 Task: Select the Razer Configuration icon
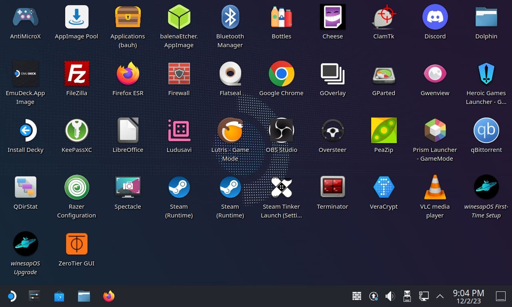click(x=77, y=187)
